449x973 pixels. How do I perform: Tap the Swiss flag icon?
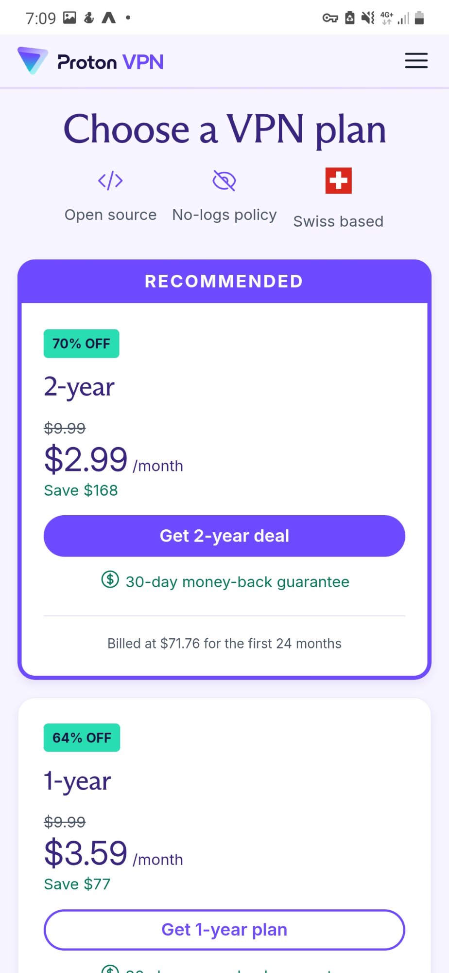point(338,180)
